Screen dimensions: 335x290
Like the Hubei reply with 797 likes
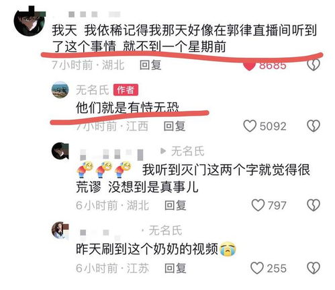(258, 205)
